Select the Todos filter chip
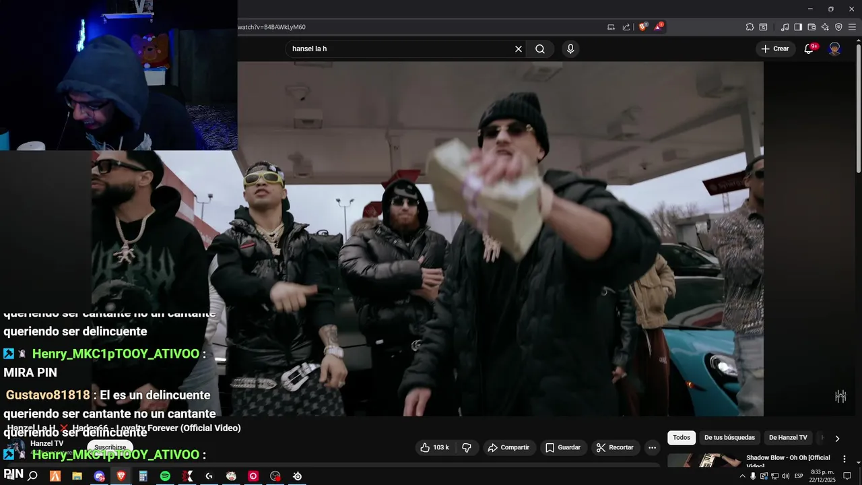Image resolution: width=862 pixels, height=485 pixels. coord(682,438)
